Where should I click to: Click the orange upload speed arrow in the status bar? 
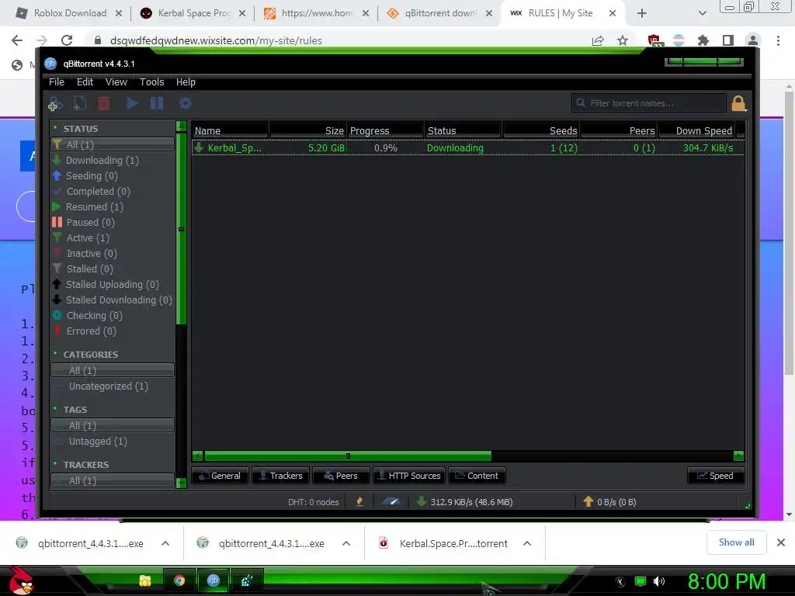(588, 502)
